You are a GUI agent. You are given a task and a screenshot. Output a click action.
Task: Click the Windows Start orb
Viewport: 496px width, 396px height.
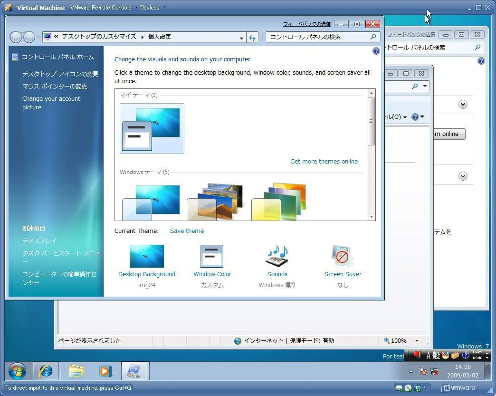click(17, 371)
